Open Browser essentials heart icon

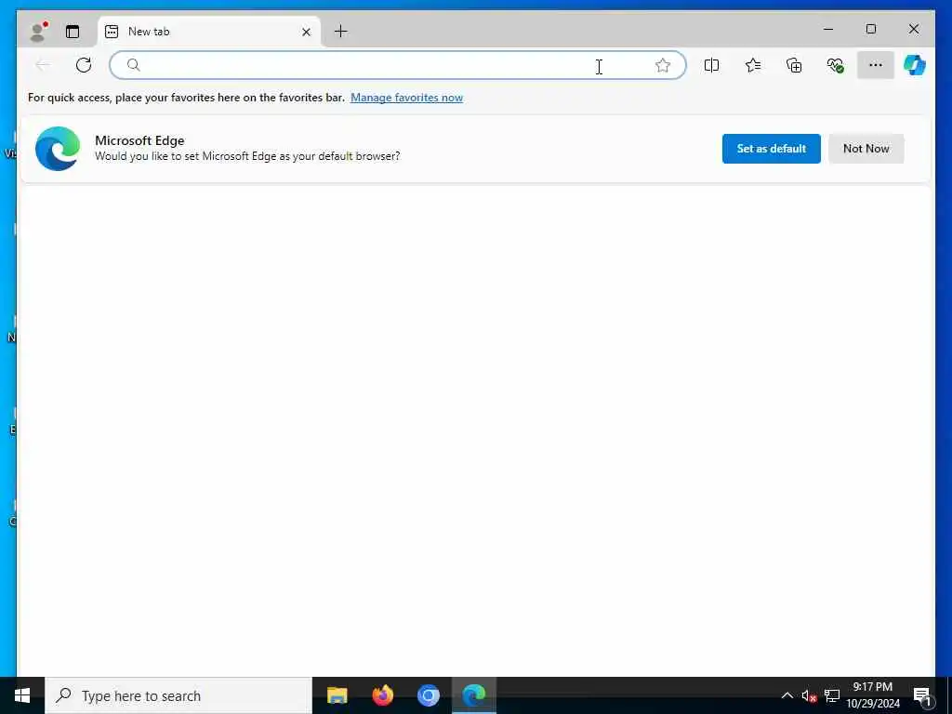pyautogui.click(x=836, y=65)
